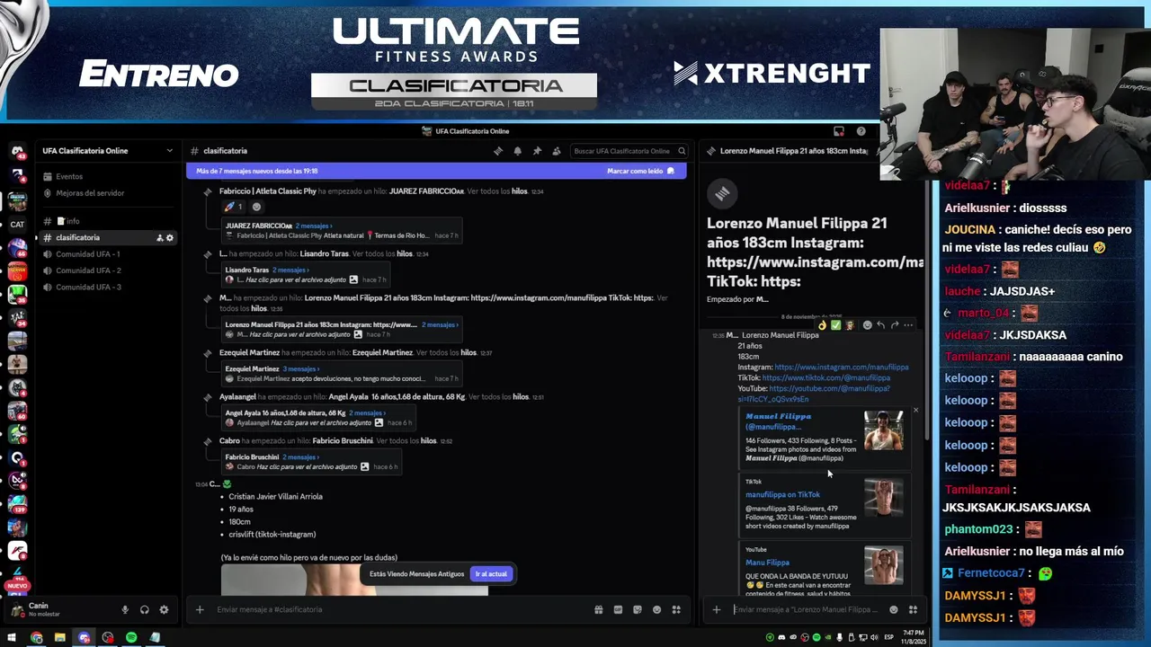Deafen audio with headphones icon
The image size is (1151, 647).
point(145,609)
